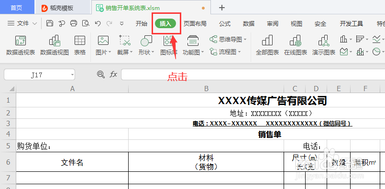Viewport: 385px width, 189px height.
Task: Open the 安全 ribbon tab
Action: point(320,23)
